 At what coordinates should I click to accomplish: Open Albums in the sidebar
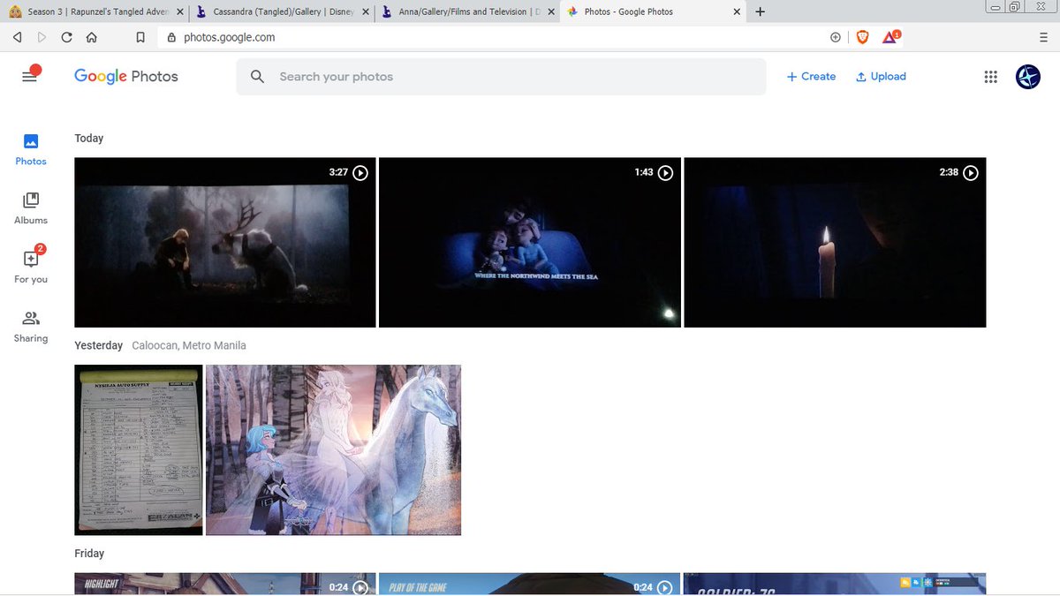[31, 208]
